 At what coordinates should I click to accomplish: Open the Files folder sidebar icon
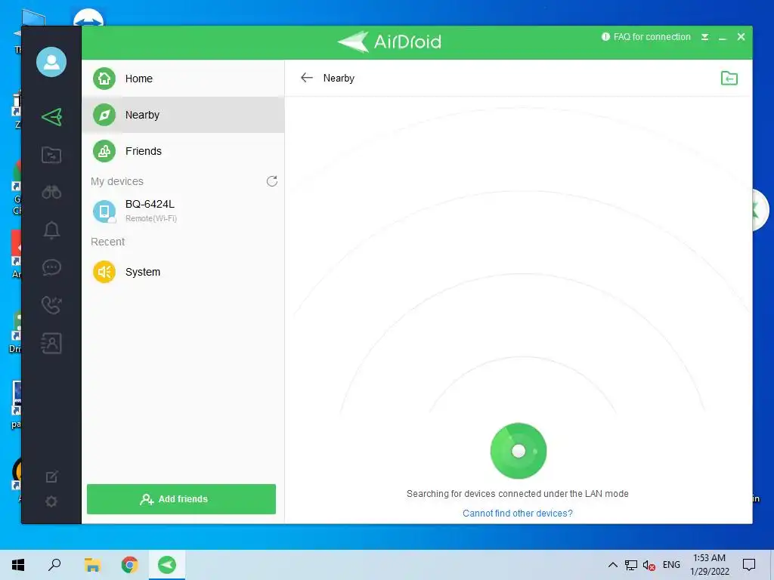tap(51, 155)
